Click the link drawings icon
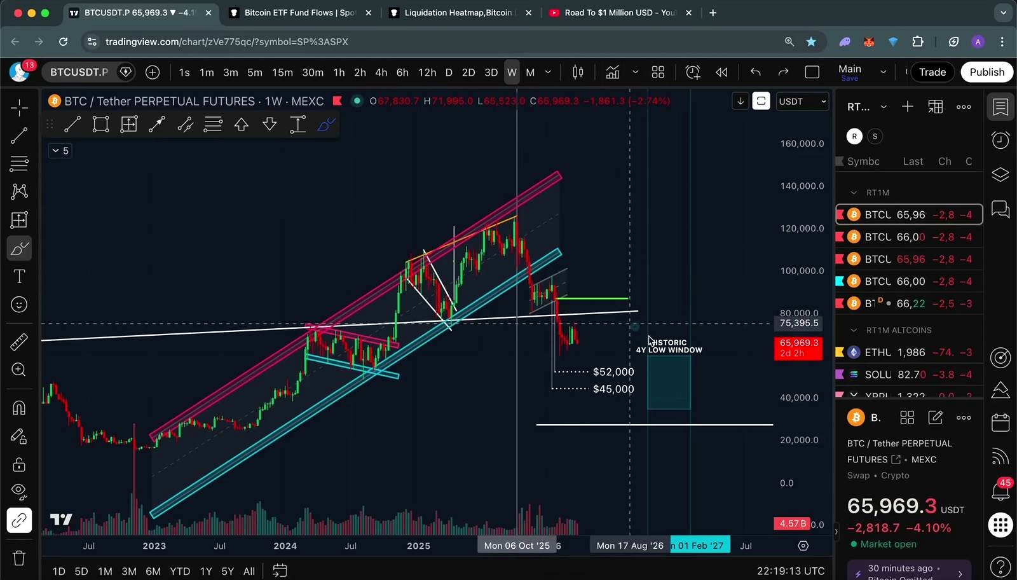The image size is (1017, 580). point(19,521)
